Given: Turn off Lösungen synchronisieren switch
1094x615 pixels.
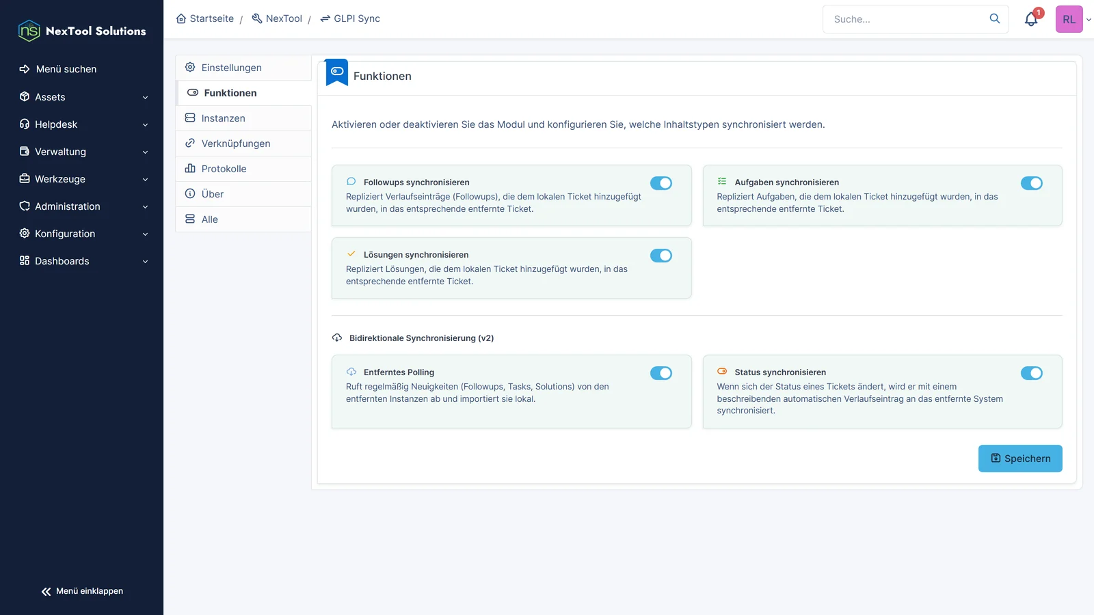Looking at the screenshot, I should (x=661, y=256).
